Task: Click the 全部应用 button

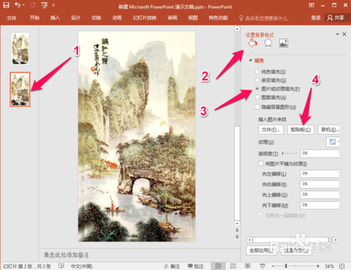Action: point(261,250)
